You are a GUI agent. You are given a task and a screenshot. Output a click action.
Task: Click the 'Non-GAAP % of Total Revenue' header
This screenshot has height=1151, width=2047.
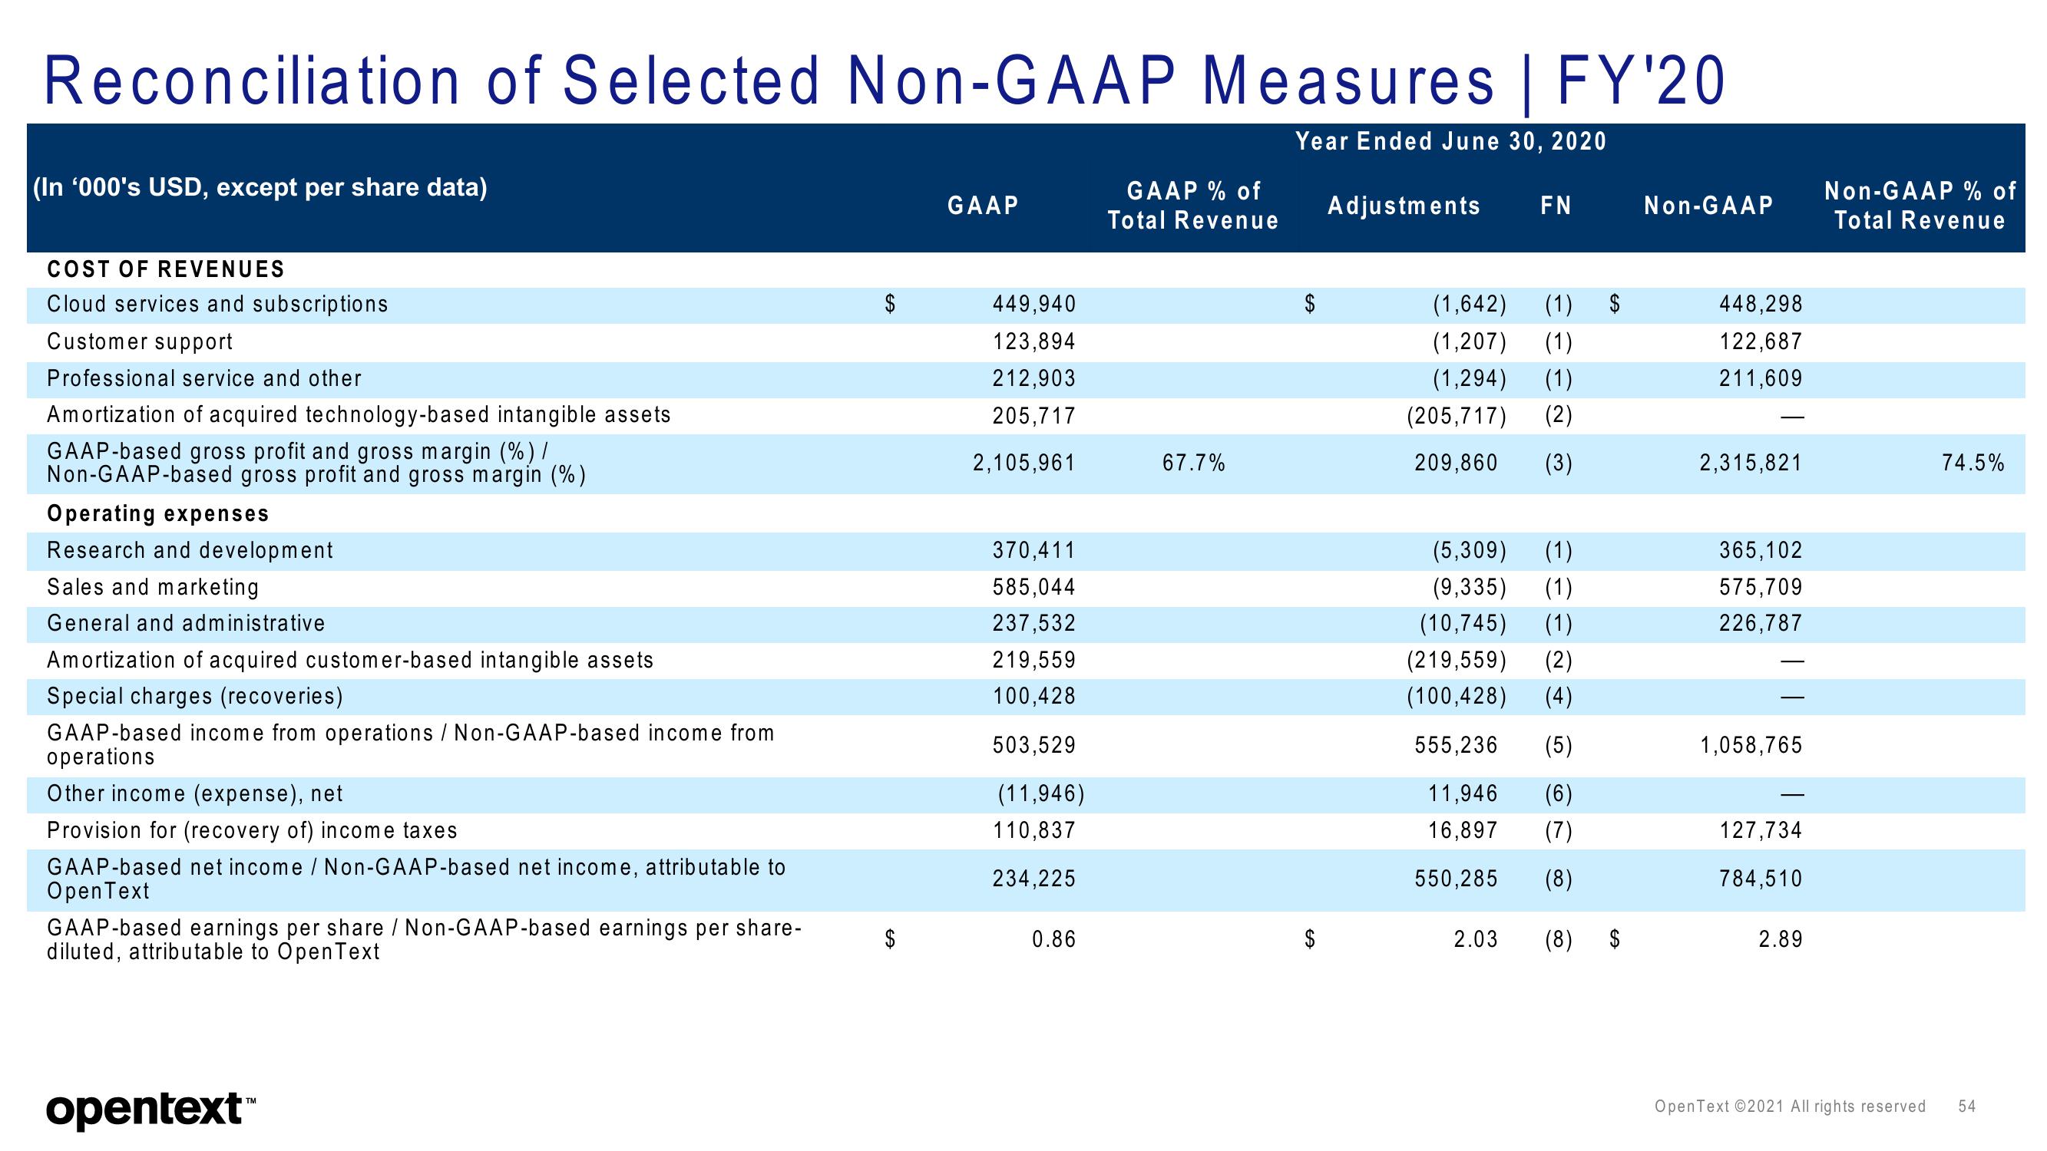[x=1920, y=205]
